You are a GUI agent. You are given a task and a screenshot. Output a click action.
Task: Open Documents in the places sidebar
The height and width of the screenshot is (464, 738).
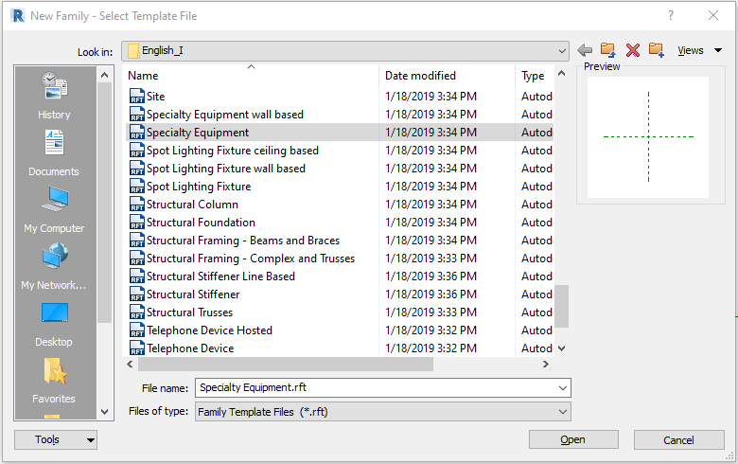(x=54, y=153)
